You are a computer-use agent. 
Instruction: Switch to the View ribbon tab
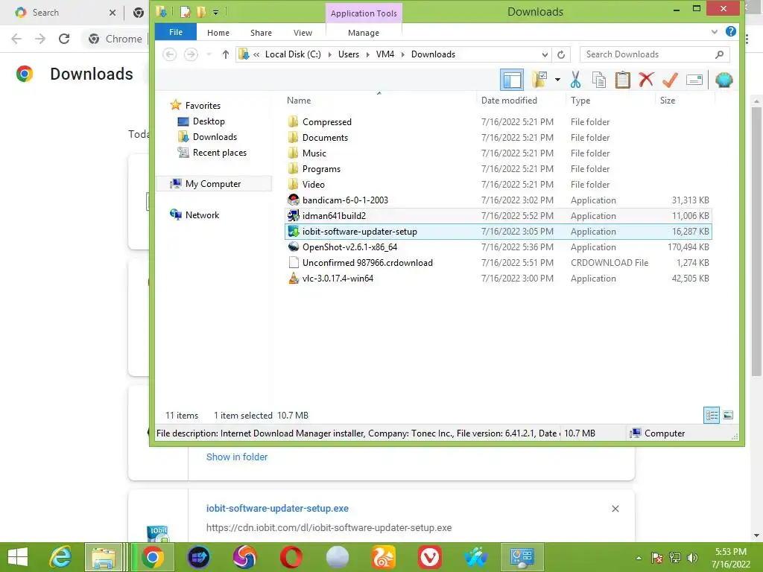[303, 33]
